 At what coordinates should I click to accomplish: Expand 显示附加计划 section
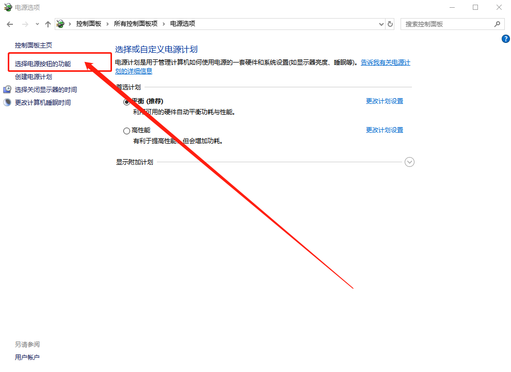click(x=409, y=162)
